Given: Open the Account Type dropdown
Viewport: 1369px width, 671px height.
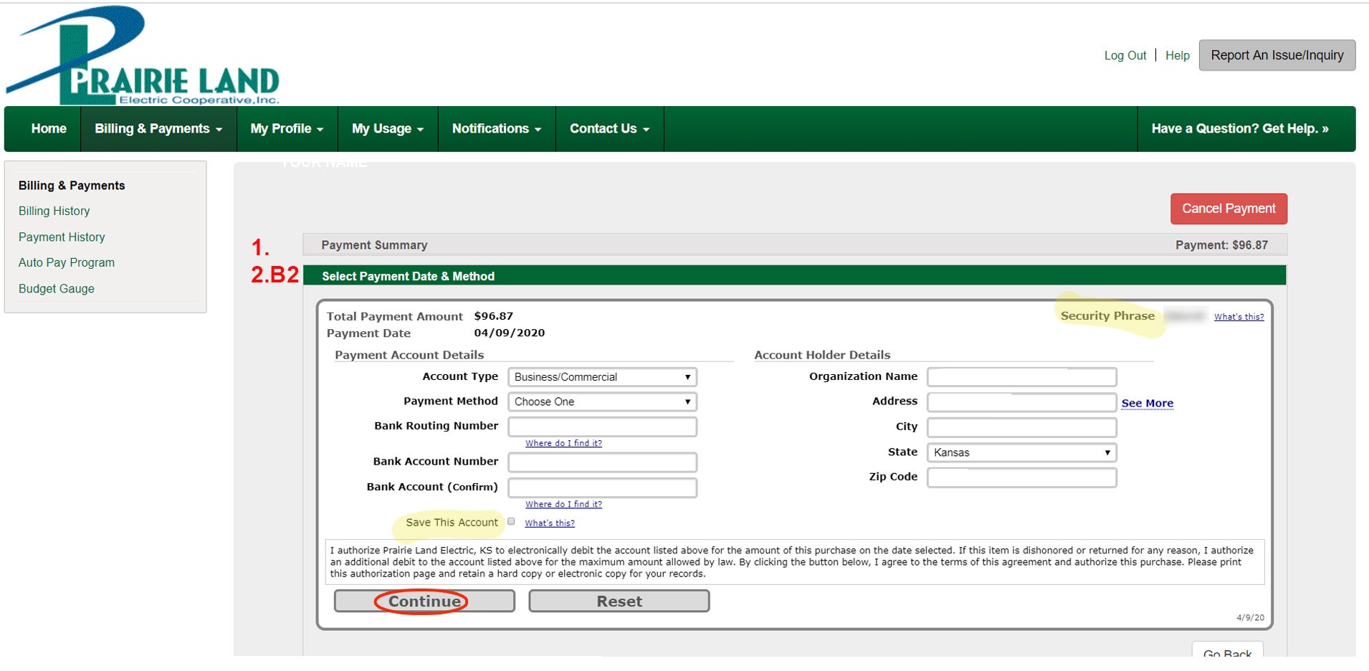Looking at the screenshot, I should pos(602,377).
